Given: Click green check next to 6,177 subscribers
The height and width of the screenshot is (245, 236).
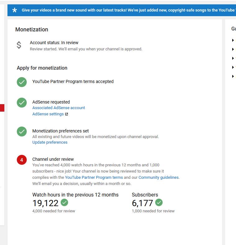Looking at the screenshot, I should 159,202.
